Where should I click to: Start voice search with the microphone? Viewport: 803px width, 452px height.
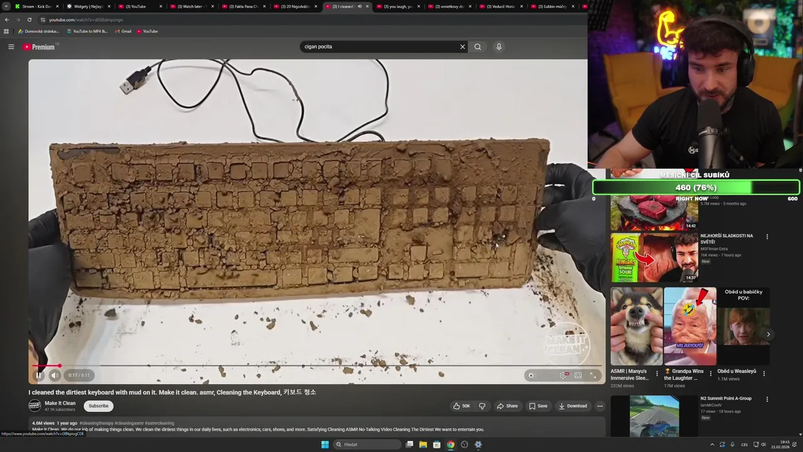click(499, 46)
